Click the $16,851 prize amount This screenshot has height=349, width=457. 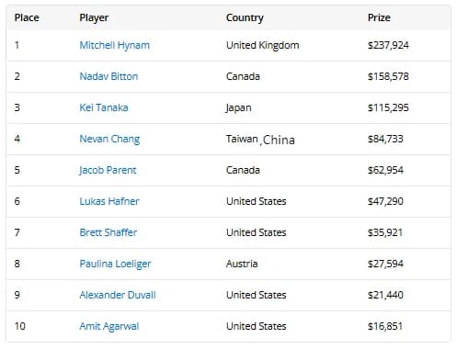coord(385,326)
